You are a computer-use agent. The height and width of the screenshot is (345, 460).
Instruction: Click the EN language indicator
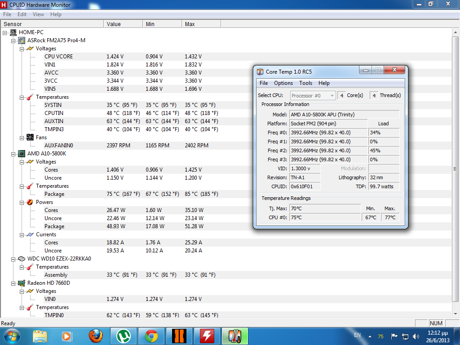click(x=357, y=335)
